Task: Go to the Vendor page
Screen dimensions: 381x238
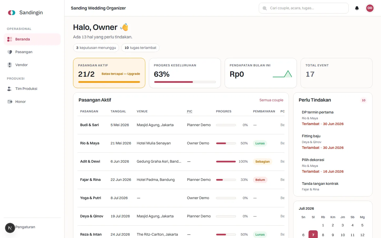Action: point(32,65)
